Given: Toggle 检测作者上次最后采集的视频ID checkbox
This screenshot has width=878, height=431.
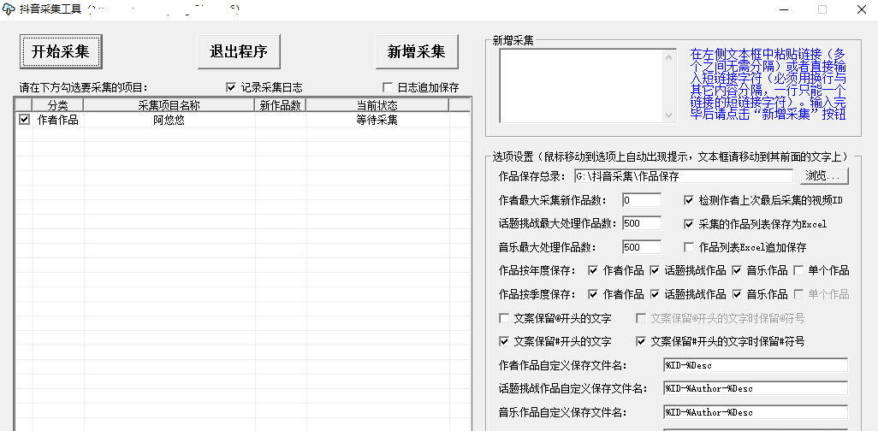Looking at the screenshot, I should [689, 200].
